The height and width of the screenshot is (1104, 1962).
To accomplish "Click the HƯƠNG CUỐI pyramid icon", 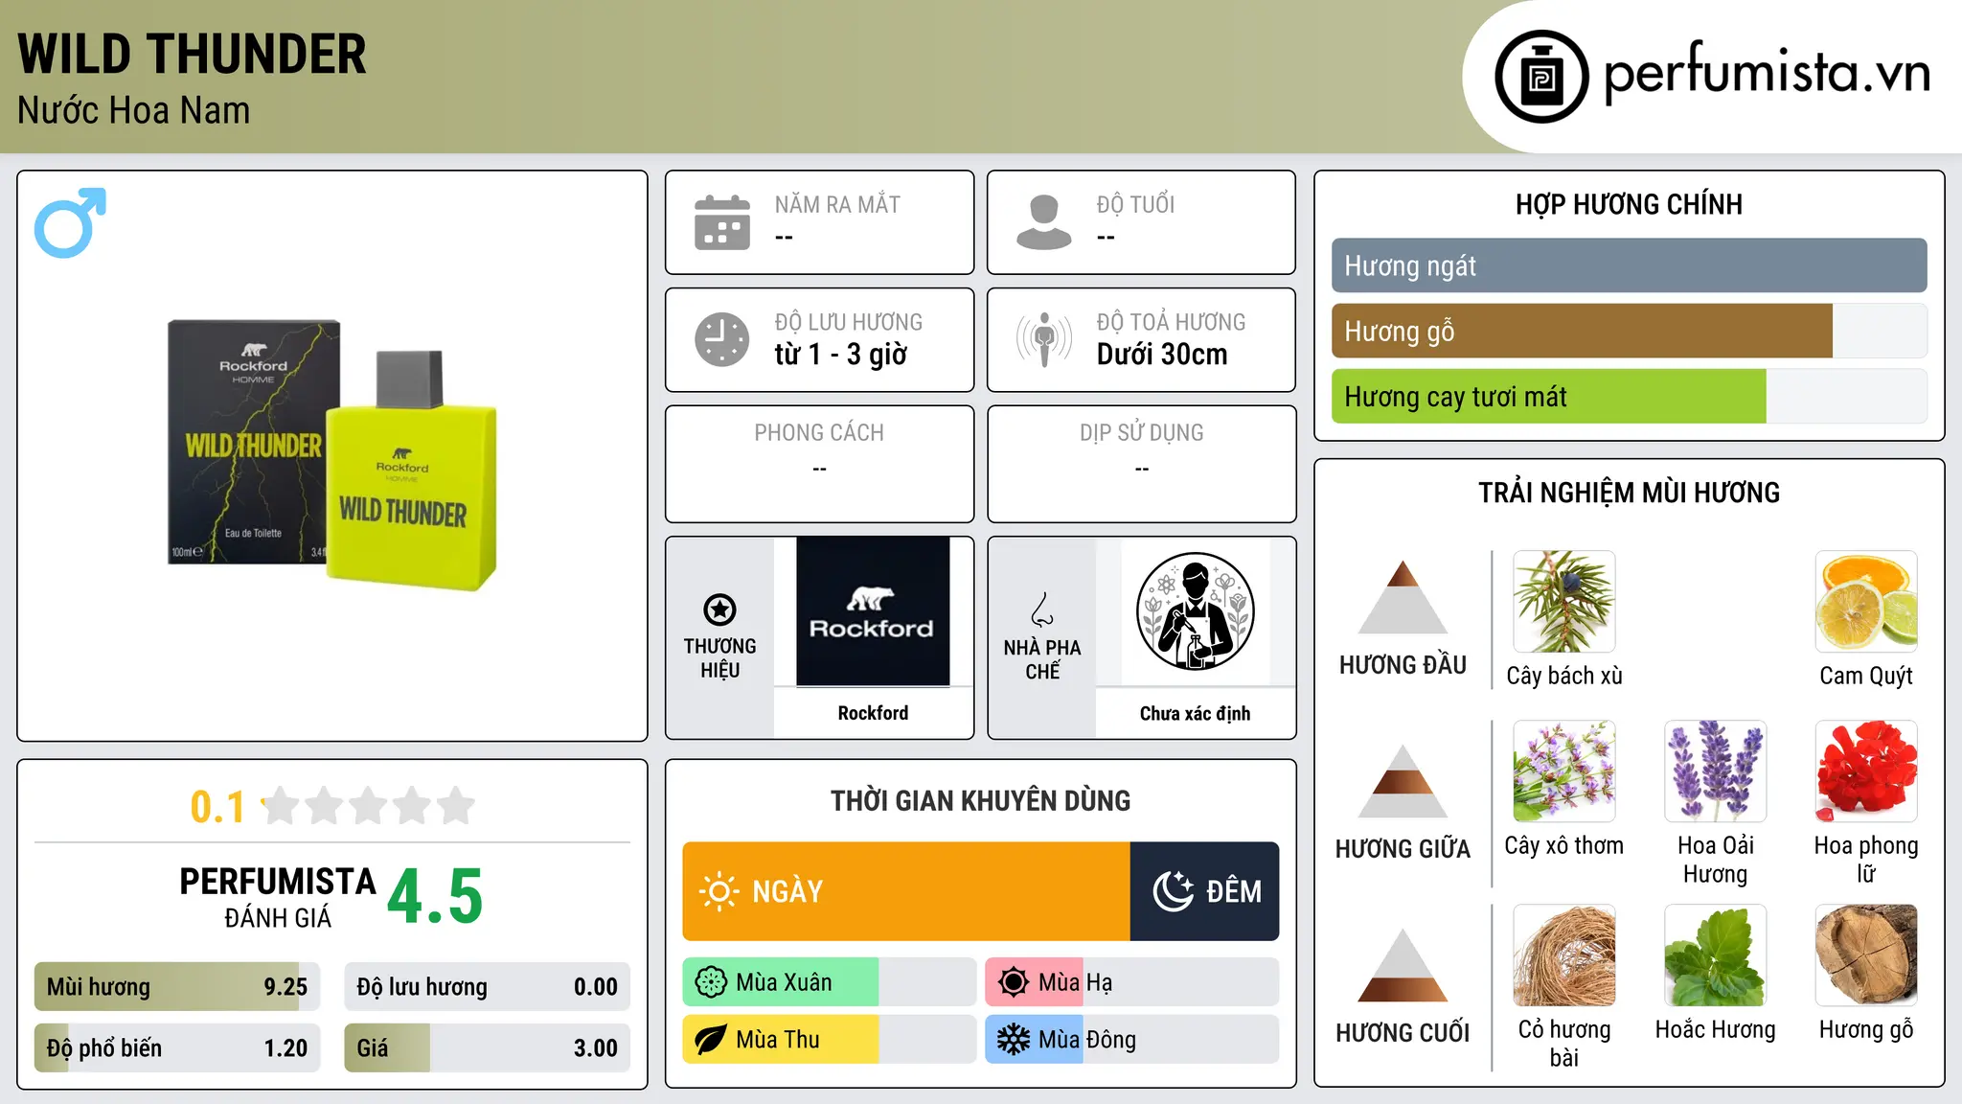I will (x=1403, y=965).
